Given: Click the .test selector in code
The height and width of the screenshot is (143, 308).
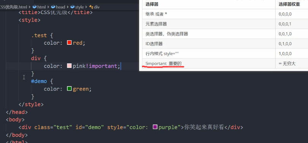Looking at the screenshot, I should tap(39, 35).
